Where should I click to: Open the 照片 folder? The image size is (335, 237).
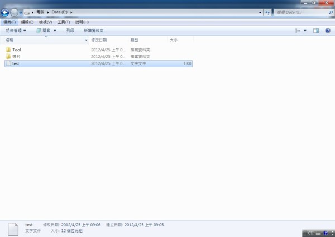pos(16,57)
